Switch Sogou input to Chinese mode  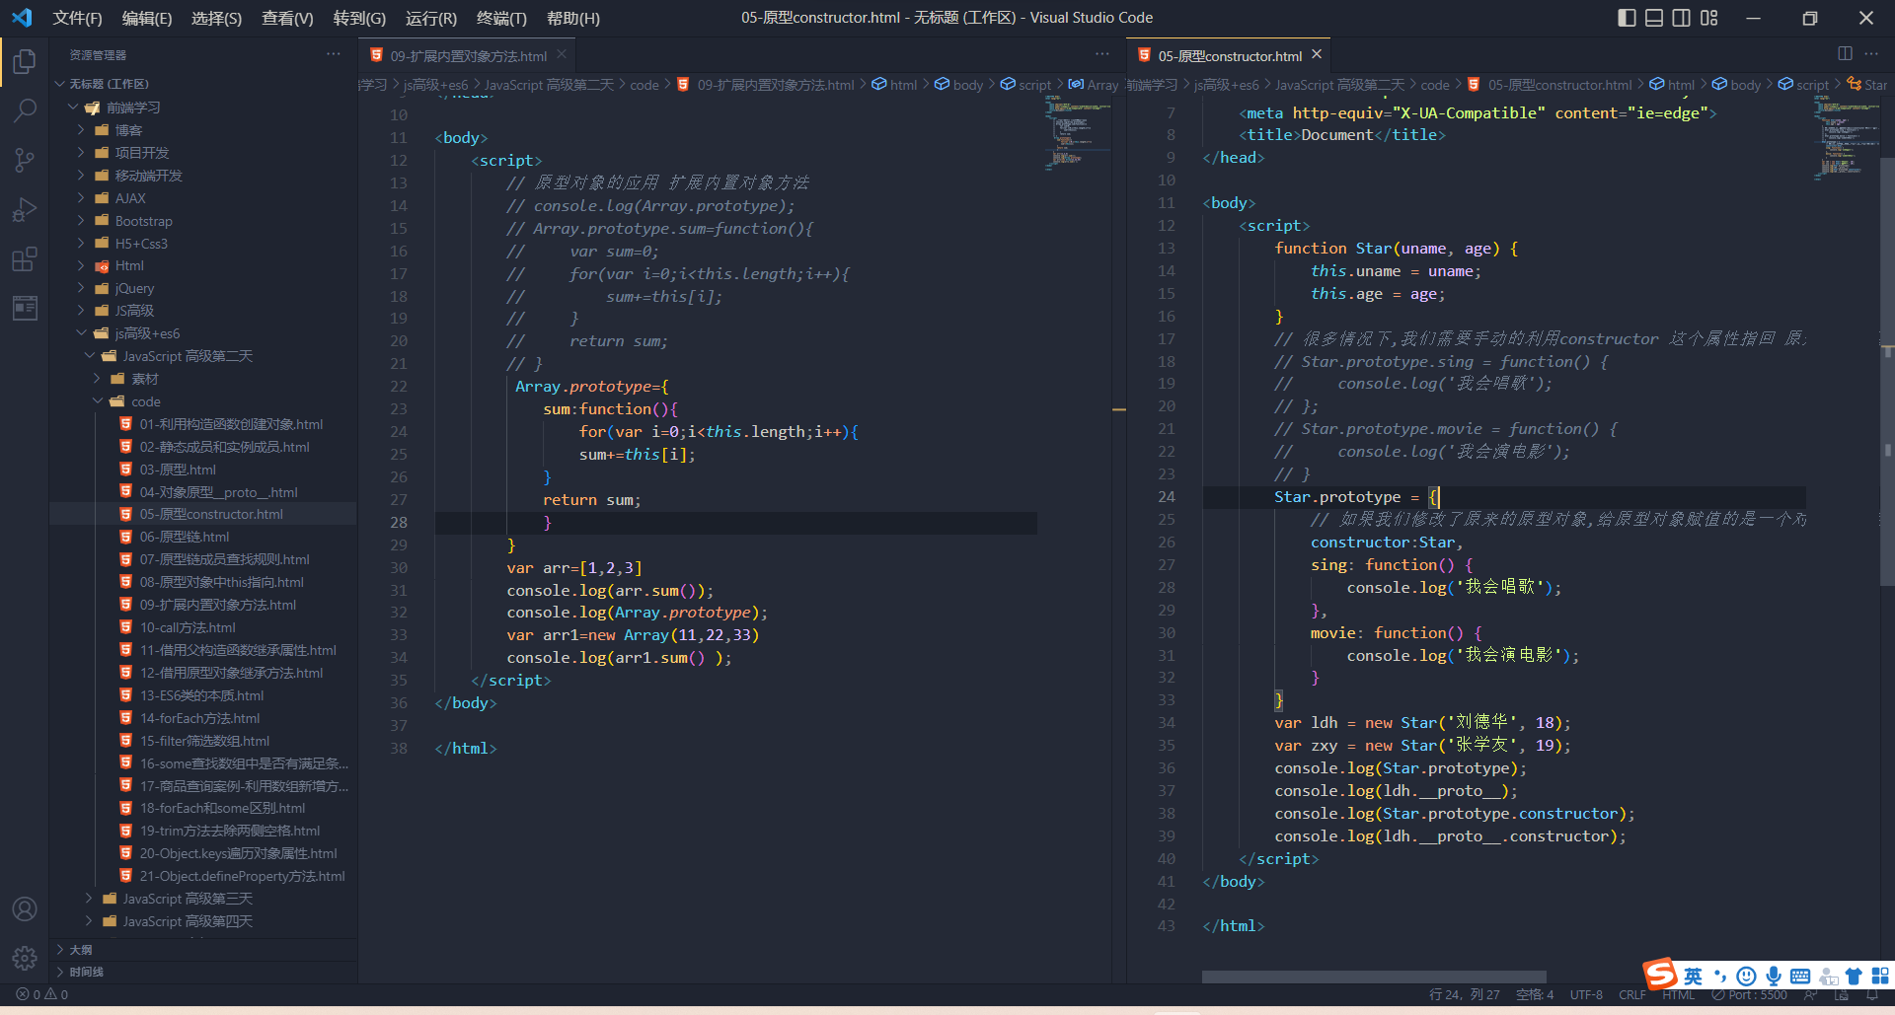pyautogui.click(x=1692, y=976)
